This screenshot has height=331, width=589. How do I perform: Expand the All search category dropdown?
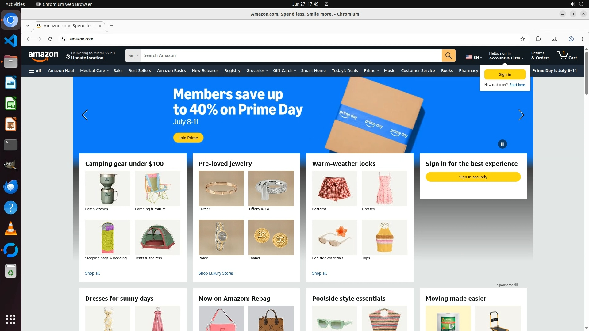point(133,55)
